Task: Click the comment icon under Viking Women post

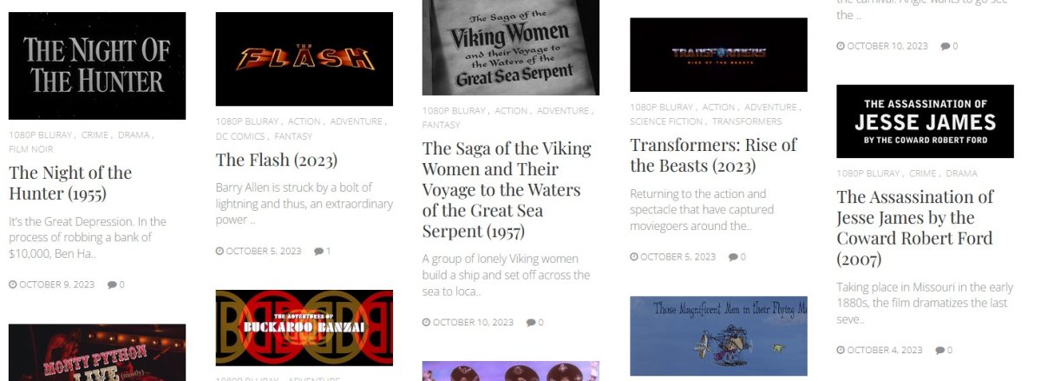Action: 530,322
